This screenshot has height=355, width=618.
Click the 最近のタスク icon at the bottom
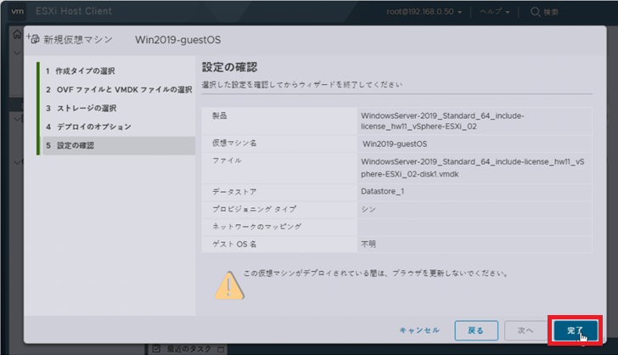coord(156,349)
